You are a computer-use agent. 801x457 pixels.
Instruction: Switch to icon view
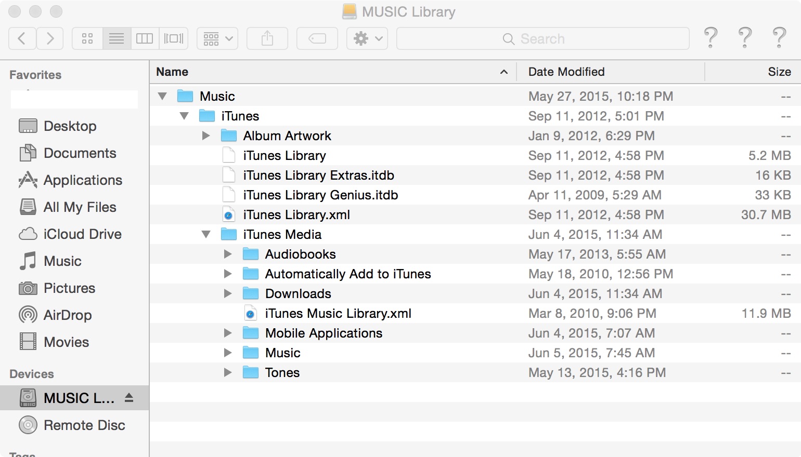click(x=87, y=38)
